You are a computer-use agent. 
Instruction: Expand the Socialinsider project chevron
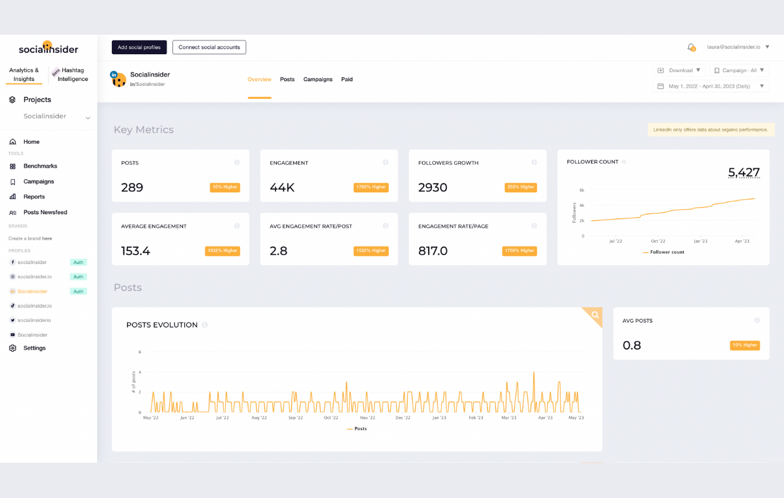(88, 118)
